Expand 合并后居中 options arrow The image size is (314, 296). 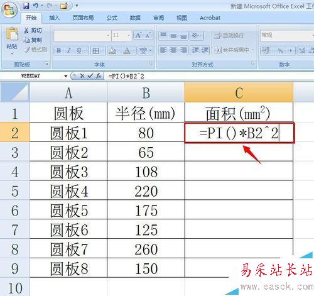pos(252,50)
